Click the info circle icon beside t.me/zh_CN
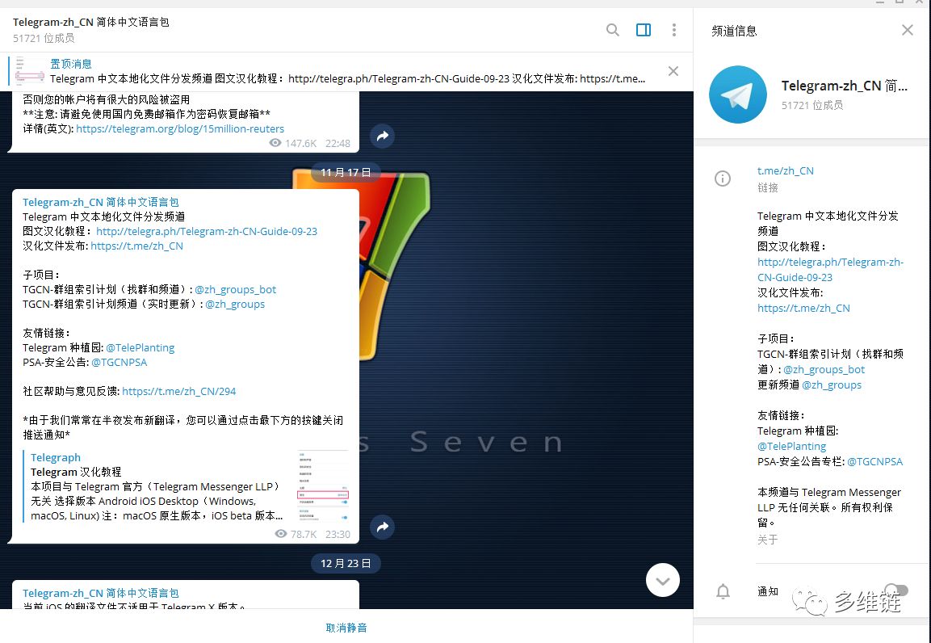 [x=723, y=178]
